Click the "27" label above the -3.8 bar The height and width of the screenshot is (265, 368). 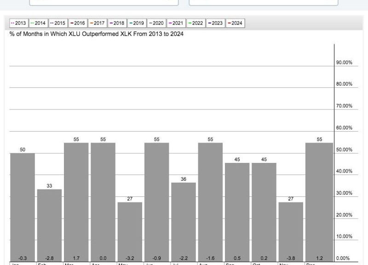pos(291,199)
